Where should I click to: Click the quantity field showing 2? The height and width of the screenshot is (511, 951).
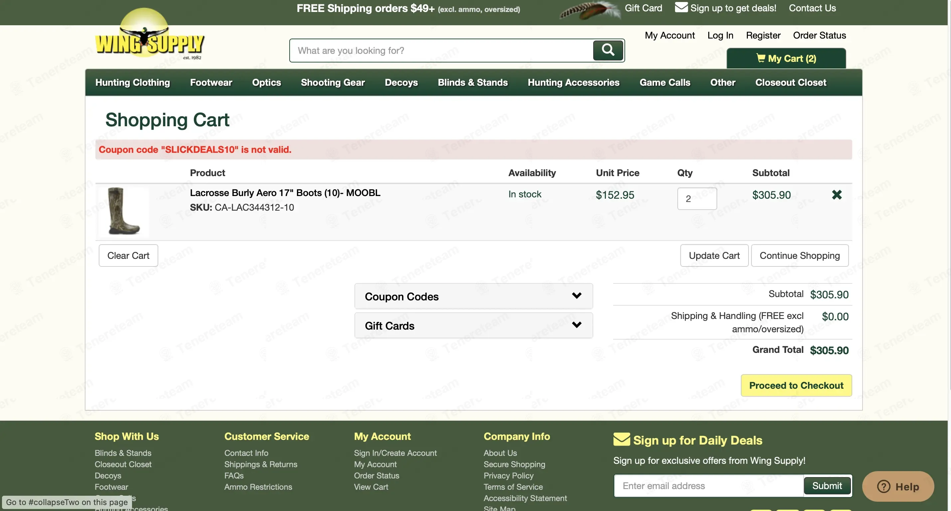(x=697, y=198)
